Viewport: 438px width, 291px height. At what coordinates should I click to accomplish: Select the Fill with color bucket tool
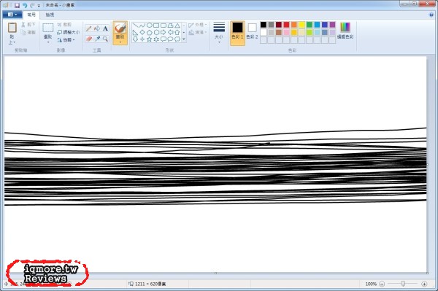pyautogui.click(x=97, y=28)
